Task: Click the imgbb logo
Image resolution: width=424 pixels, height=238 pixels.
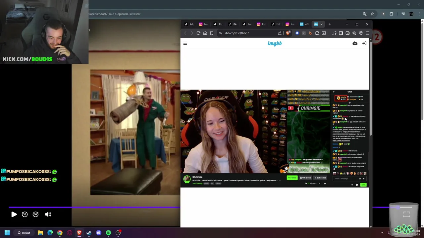Action: tap(275, 43)
